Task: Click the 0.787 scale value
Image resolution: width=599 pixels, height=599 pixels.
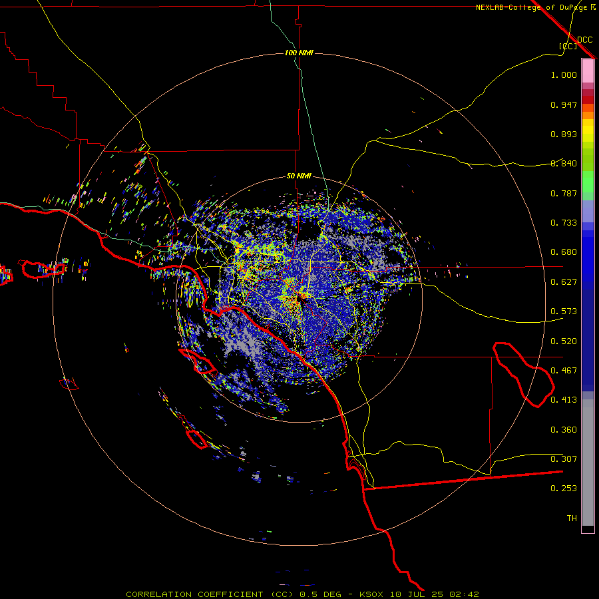Action: tap(564, 193)
